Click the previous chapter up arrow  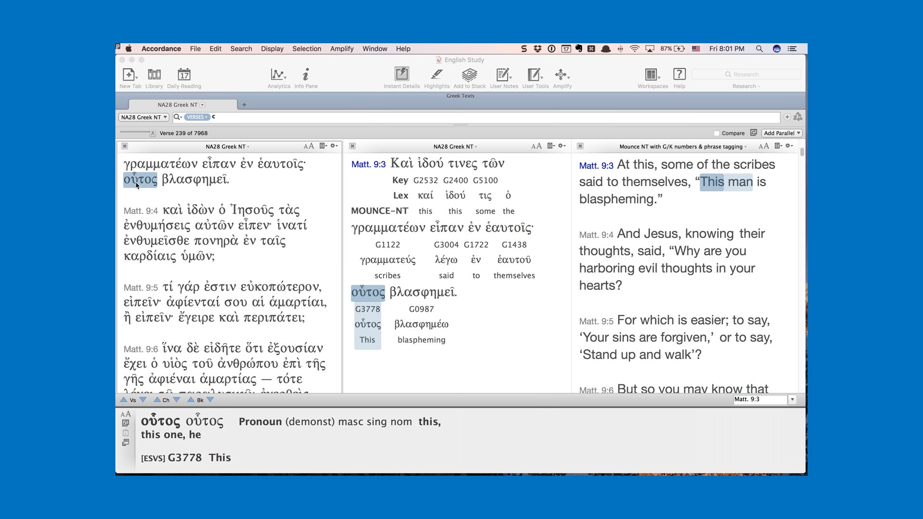coord(157,400)
